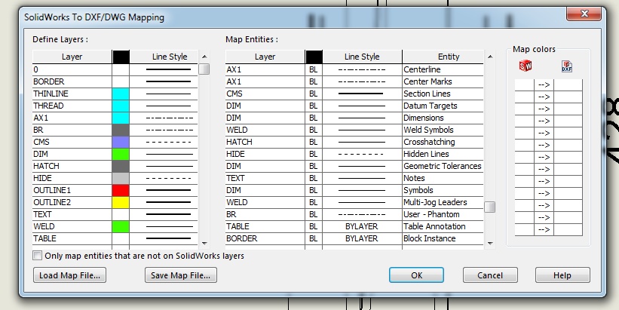
Task: Click the Load Map File button
Action: tap(70, 275)
